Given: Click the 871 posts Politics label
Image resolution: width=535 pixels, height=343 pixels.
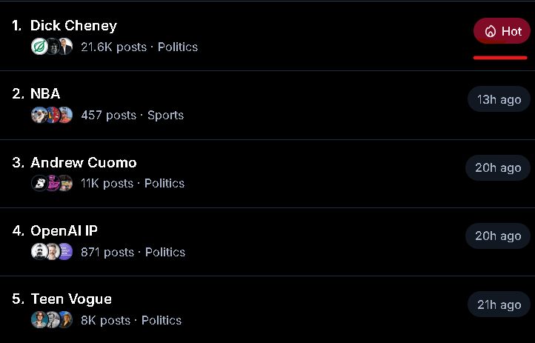Looking at the screenshot, I should click(133, 252).
